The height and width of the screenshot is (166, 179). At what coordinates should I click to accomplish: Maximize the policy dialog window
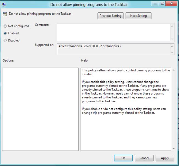click(x=162, y=3)
